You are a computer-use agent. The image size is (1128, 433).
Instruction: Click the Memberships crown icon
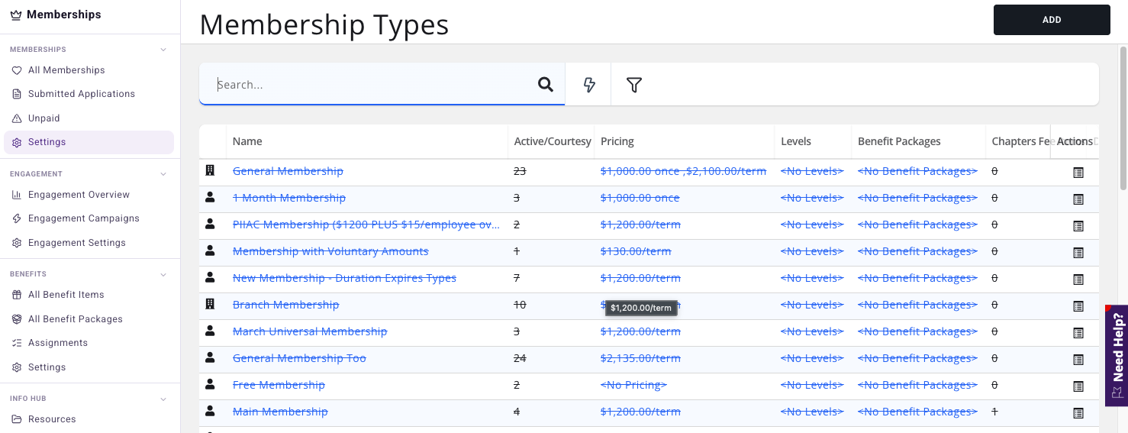[16, 15]
